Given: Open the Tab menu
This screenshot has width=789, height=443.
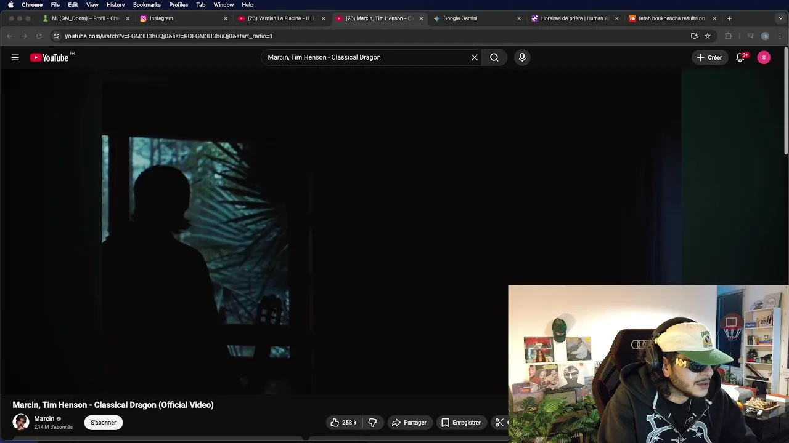Looking at the screenshot, I should pyautogui.click(x=201, y=5).
